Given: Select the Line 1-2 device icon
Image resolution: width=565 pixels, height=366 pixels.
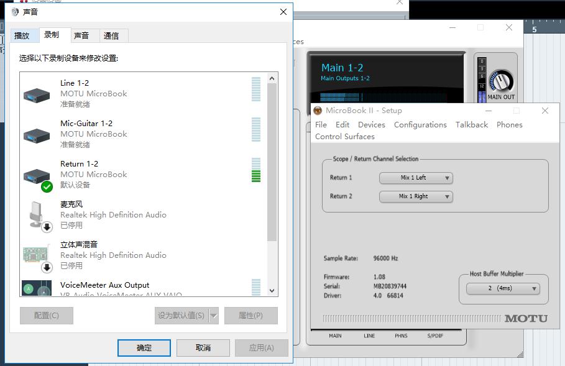Looking at the screenshot, I should [x=37, y=94].
